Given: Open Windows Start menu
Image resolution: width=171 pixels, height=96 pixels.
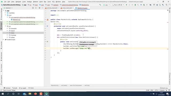Looking at the screenshot, I should 3,94.
